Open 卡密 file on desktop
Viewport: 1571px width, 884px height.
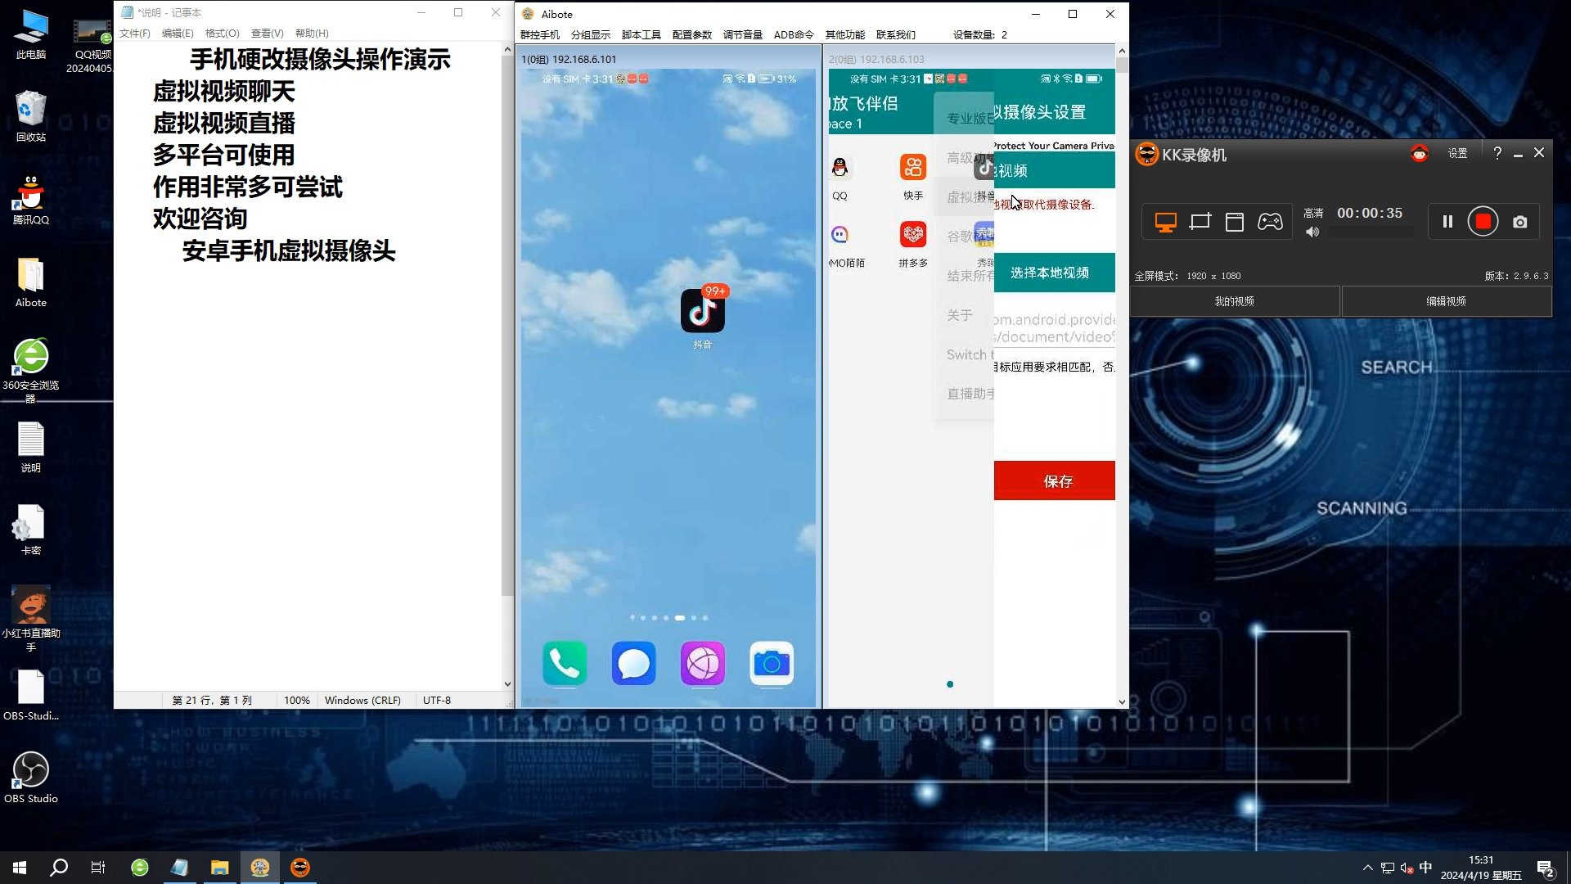(31, 530)
